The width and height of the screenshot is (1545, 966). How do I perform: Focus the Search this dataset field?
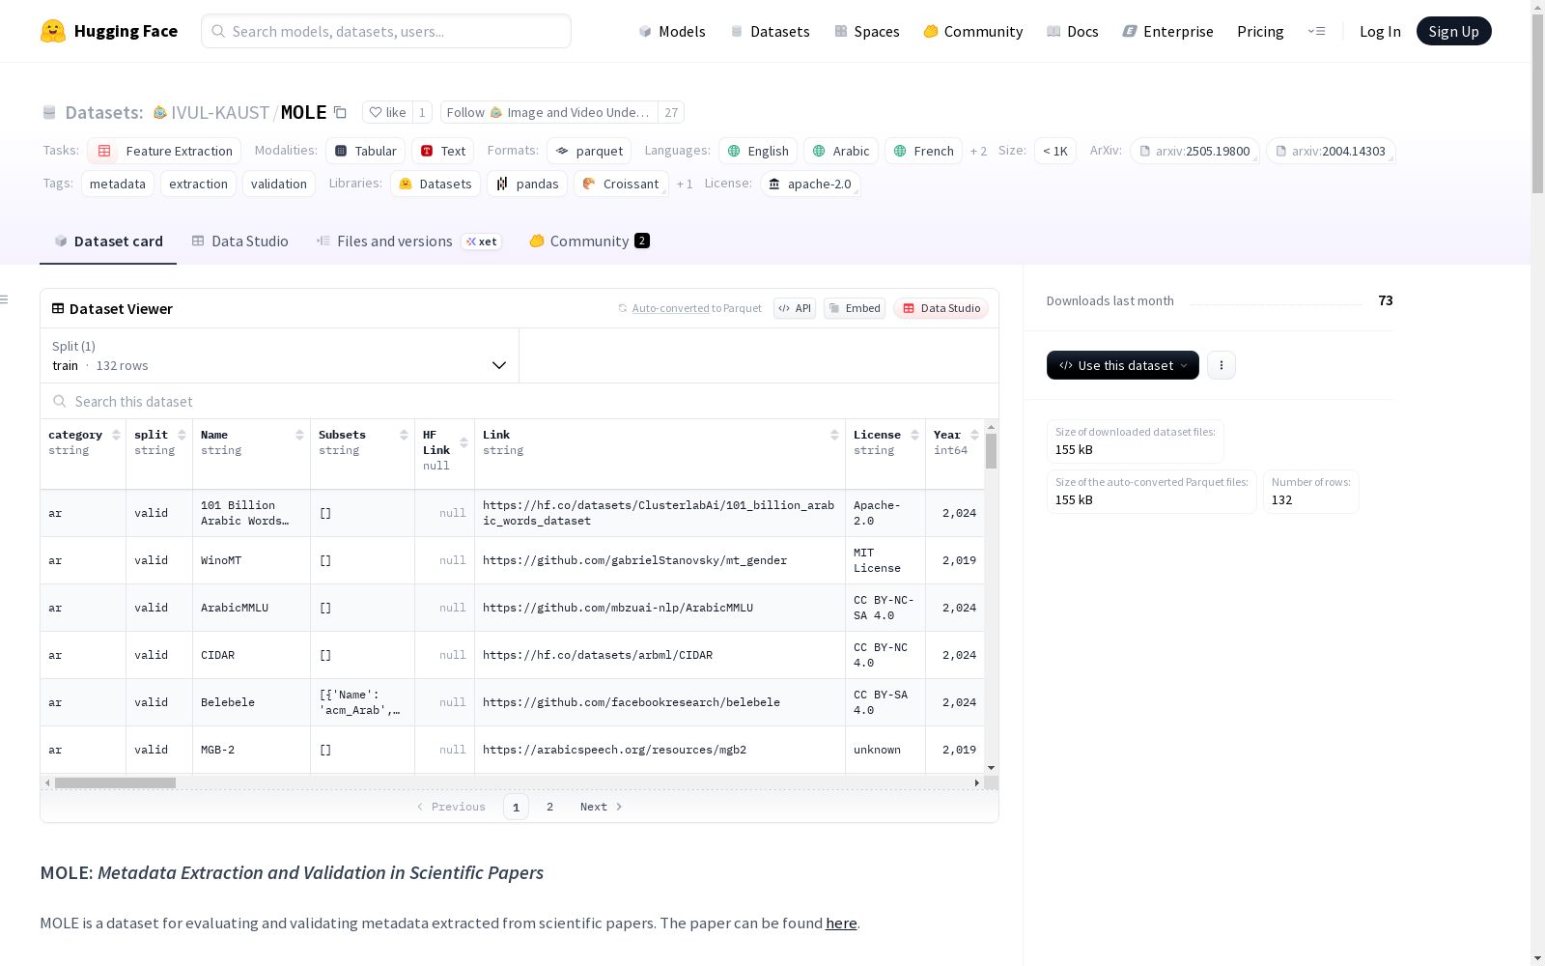click(x=520, y=401)
